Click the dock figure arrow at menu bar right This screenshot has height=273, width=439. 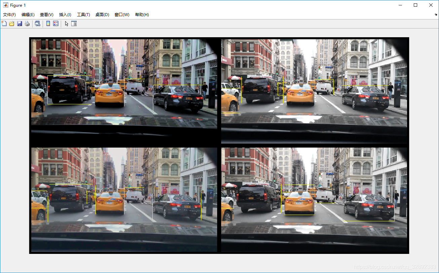pyautogui.click(x=436, y=15)
